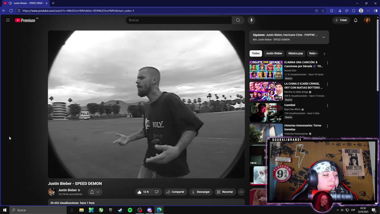
Task: Add page to favorites star icon
Action: pos(323,11)
